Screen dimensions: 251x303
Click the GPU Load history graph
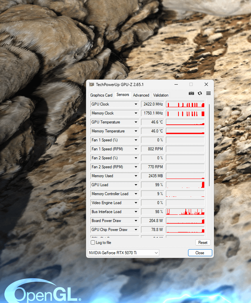pyautogui.click(x=185, y=185)
